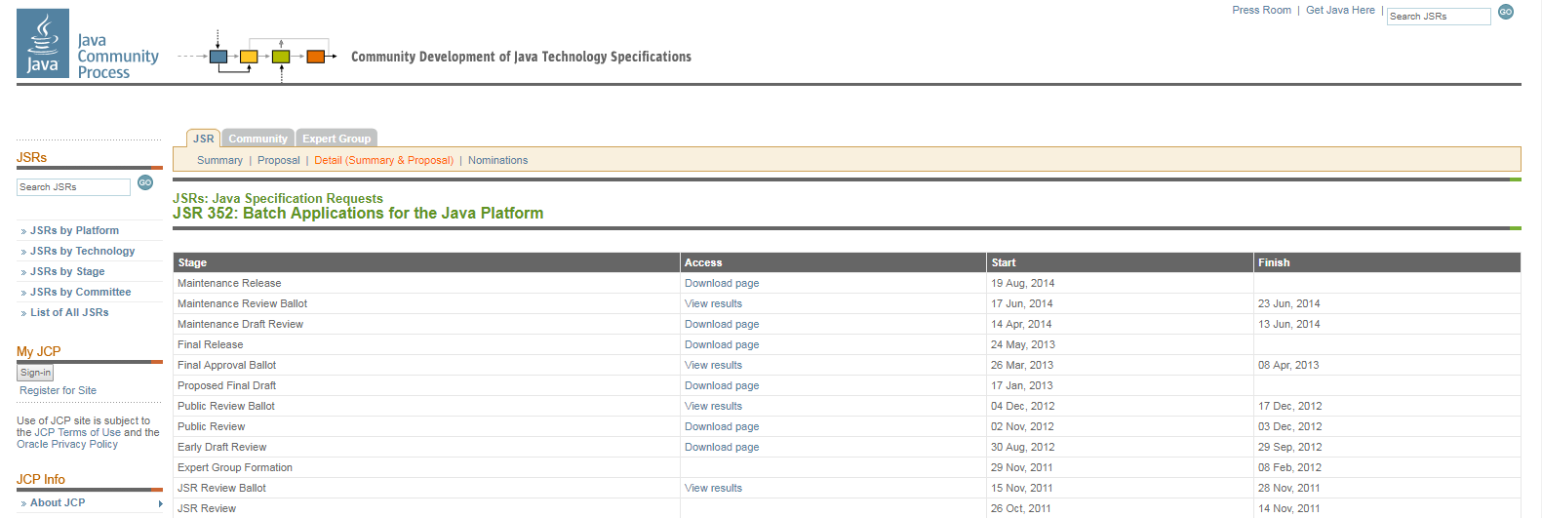Open the Proposal sub-navigation link
Image resolution: width=1542 pixels, height=518 pixels.
click(278, 161)
